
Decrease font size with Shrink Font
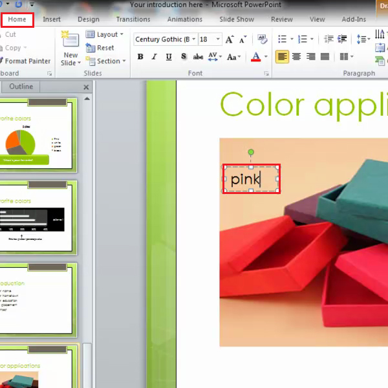(x=243, y=39)
